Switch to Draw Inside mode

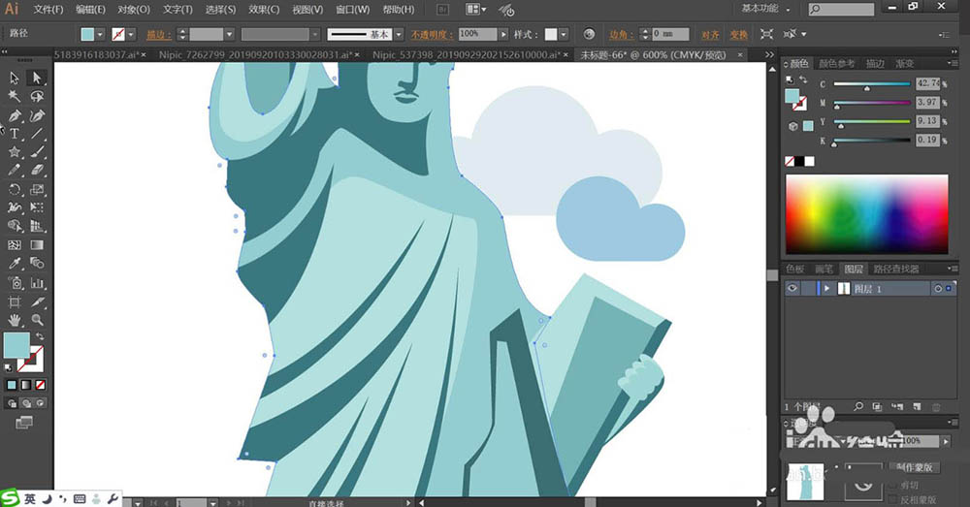(40, 403)
